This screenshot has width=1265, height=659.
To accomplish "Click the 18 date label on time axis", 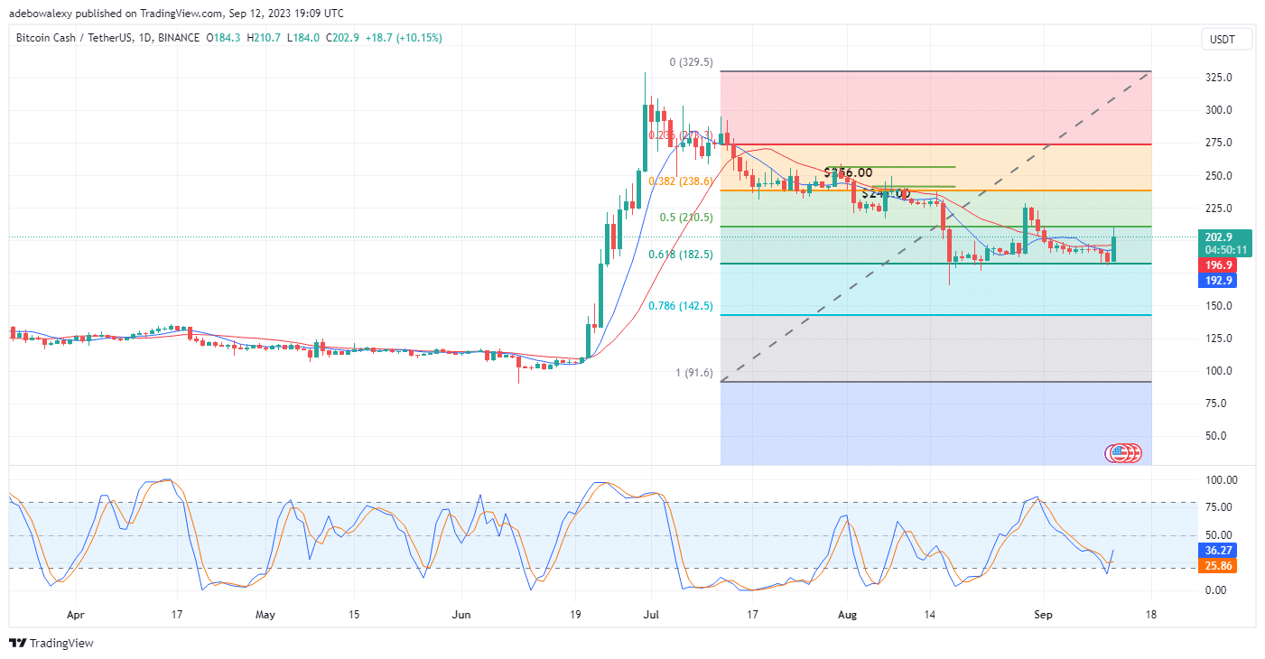I will [1150, 615].
